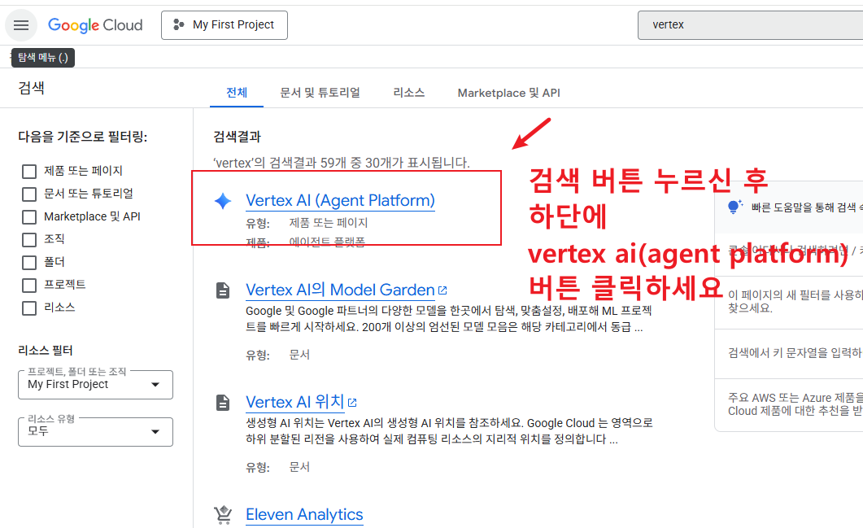
Task: Click the 리소스 필터 heading
Action: (x=45, y=350)
